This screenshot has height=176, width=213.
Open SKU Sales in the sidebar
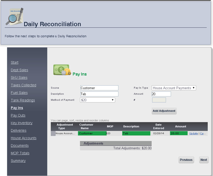pyautogui.click(x=19, y=78)
